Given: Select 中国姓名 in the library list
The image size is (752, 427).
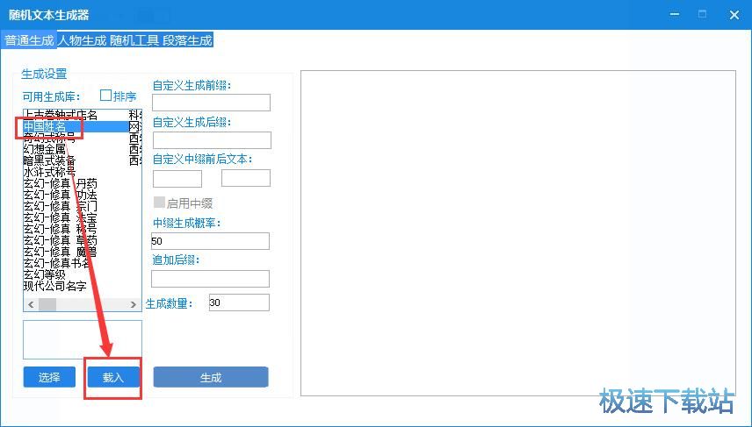Looking at the screenshot, I should [45, 126].
